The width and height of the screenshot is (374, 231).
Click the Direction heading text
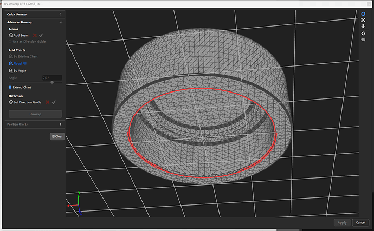[16, 96]
